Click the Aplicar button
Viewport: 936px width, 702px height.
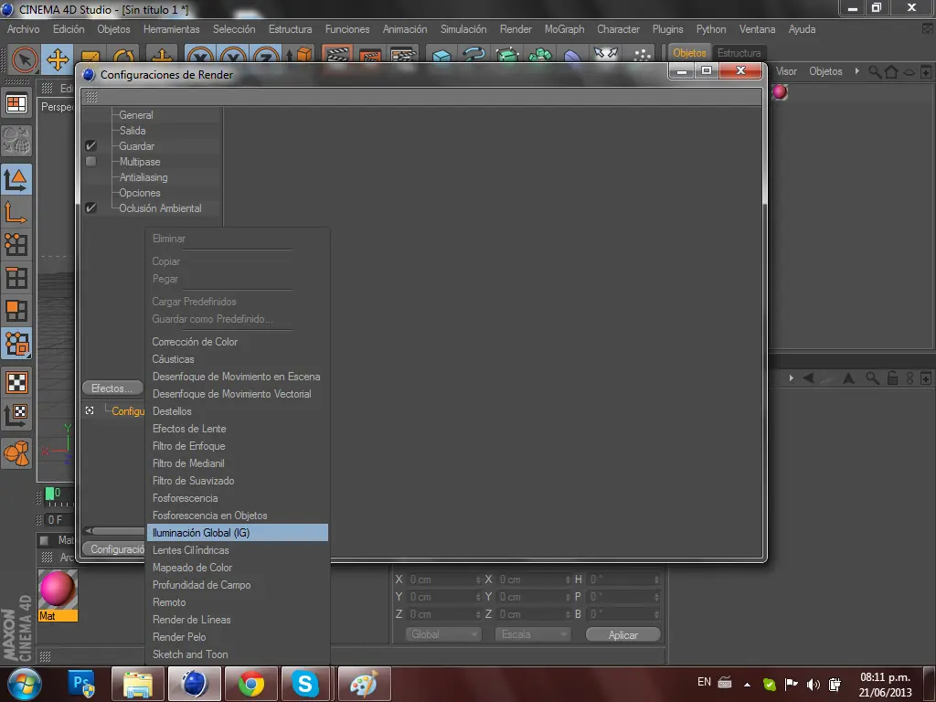623,635
